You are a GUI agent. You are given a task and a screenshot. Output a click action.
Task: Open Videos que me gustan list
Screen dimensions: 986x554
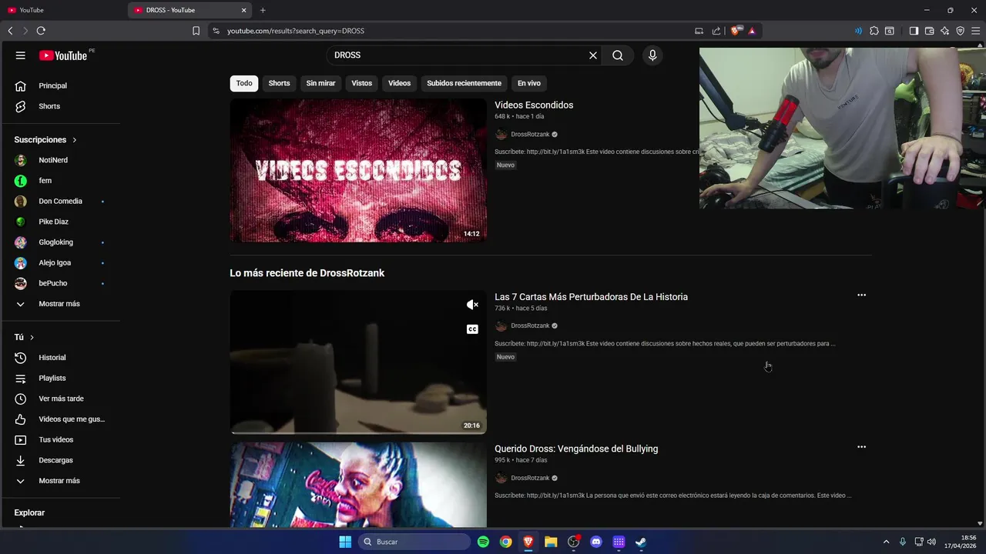pos(60,419)
